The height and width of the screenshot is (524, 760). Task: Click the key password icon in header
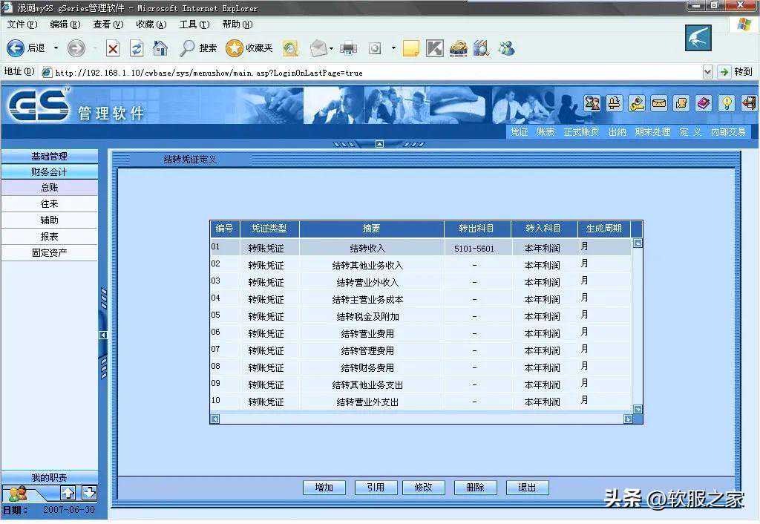[x=637, y=103]
